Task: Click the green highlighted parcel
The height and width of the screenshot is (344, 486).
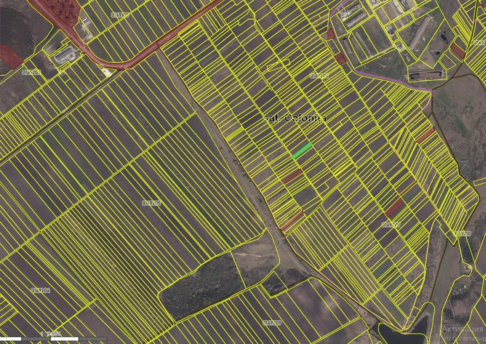Action: (x=302, y=151)
